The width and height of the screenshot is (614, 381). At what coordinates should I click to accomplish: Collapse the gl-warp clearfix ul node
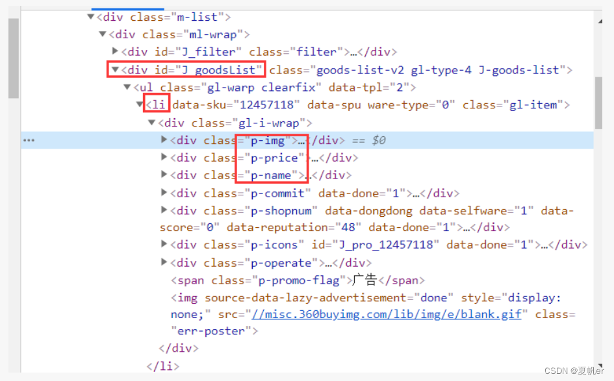point(127,87)
